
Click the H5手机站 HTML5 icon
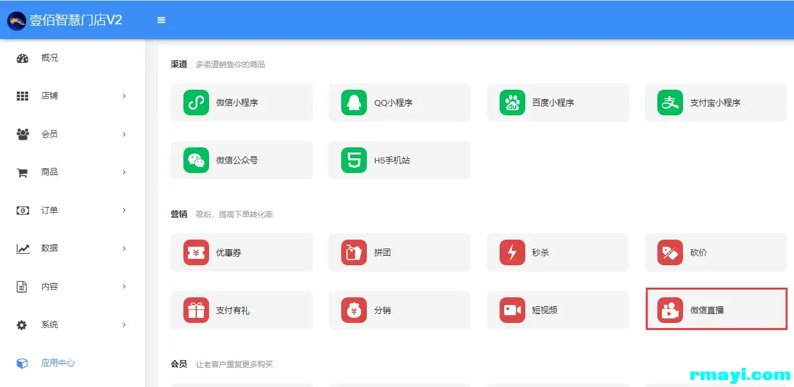click(x=354, y=160)
